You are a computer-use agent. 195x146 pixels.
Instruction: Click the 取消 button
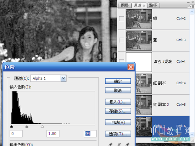(118, 90)
